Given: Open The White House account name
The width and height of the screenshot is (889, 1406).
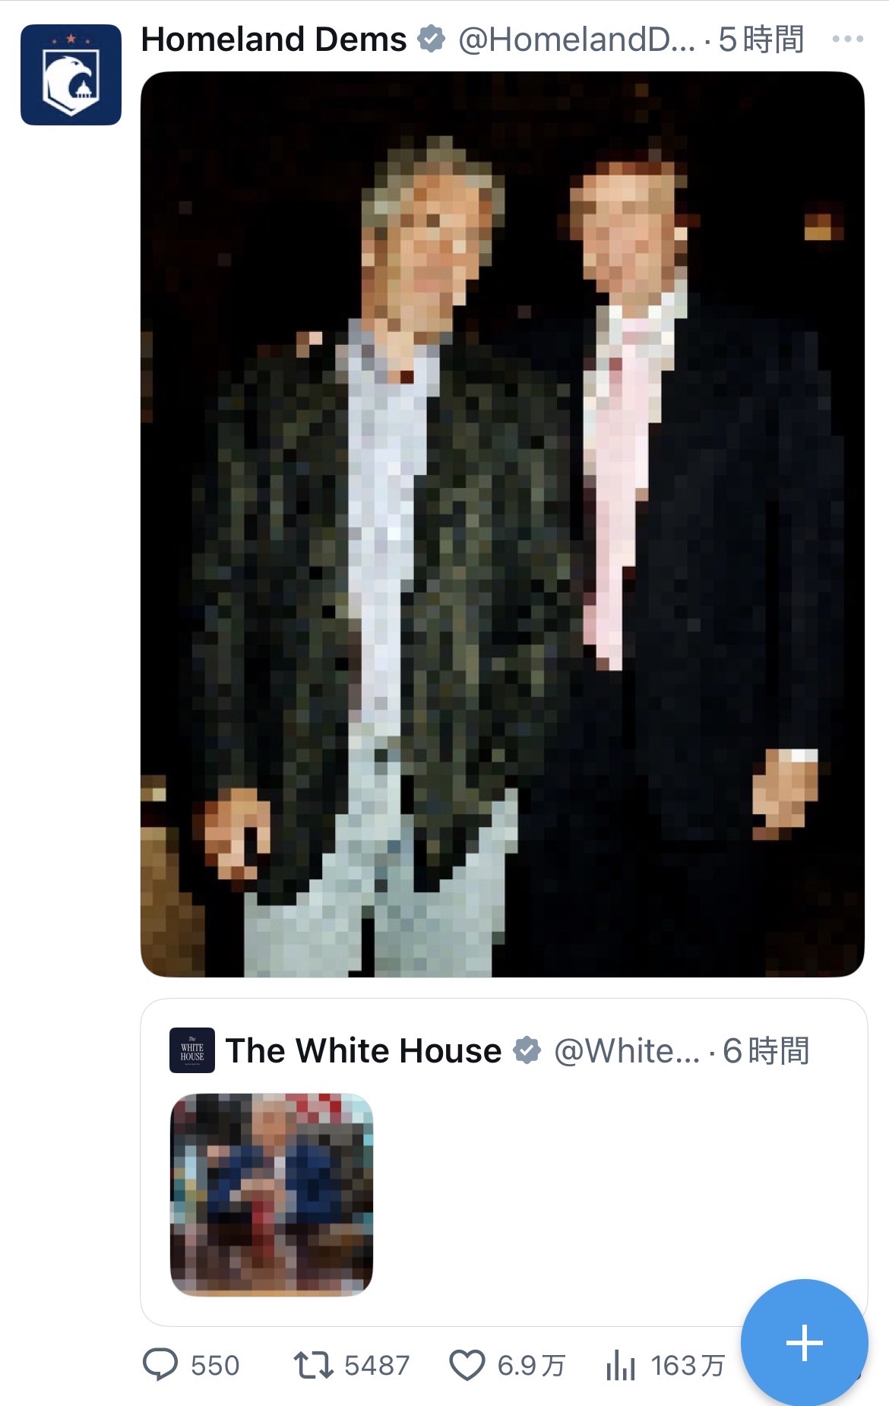Looking at the screenshot, I should coord(363,1050).
